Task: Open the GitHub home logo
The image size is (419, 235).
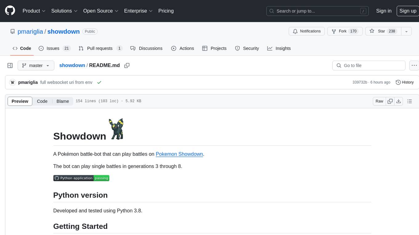Action: 10,11
